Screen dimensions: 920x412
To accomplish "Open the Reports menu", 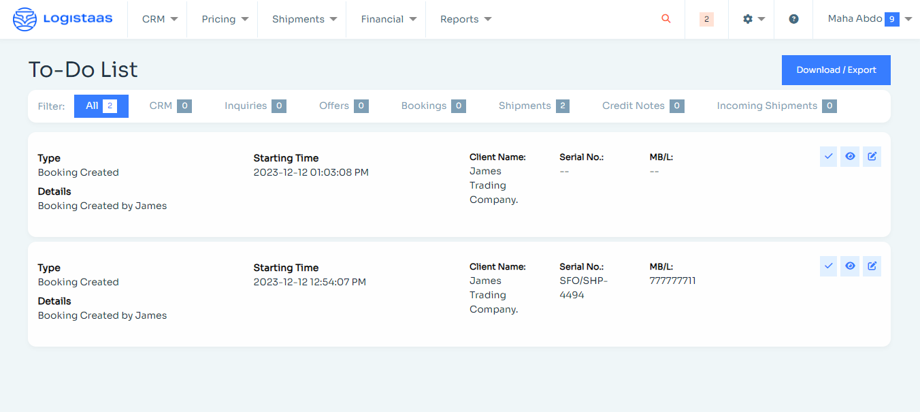I will click(x=465, y=18).
